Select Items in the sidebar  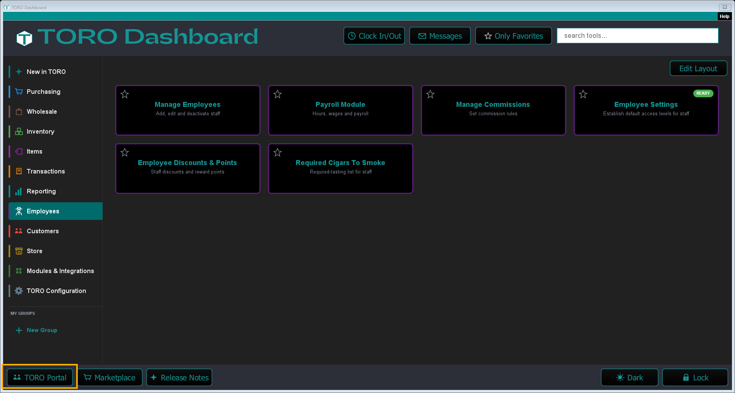click(56, 151)
